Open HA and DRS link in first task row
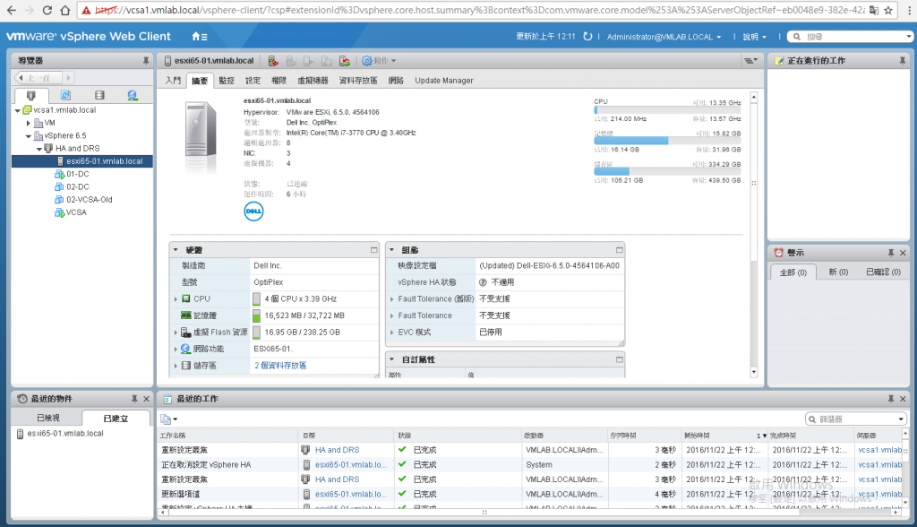917x527 pixels. [x=337, y=450]
